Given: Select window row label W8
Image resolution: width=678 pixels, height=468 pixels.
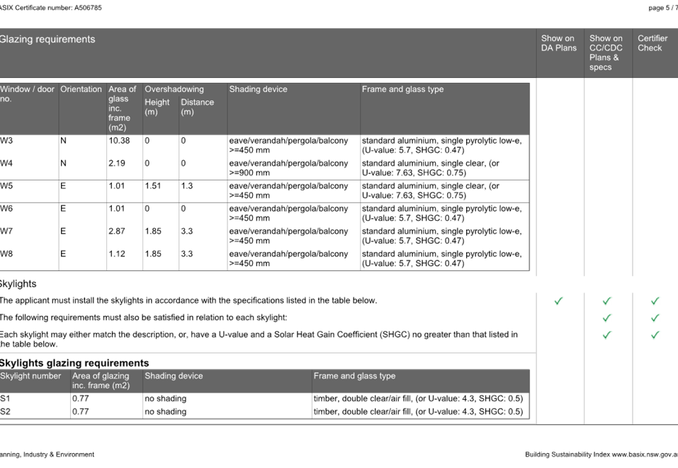Looking at the screenshot, I should pyautogui.click(x=6, y=253).
